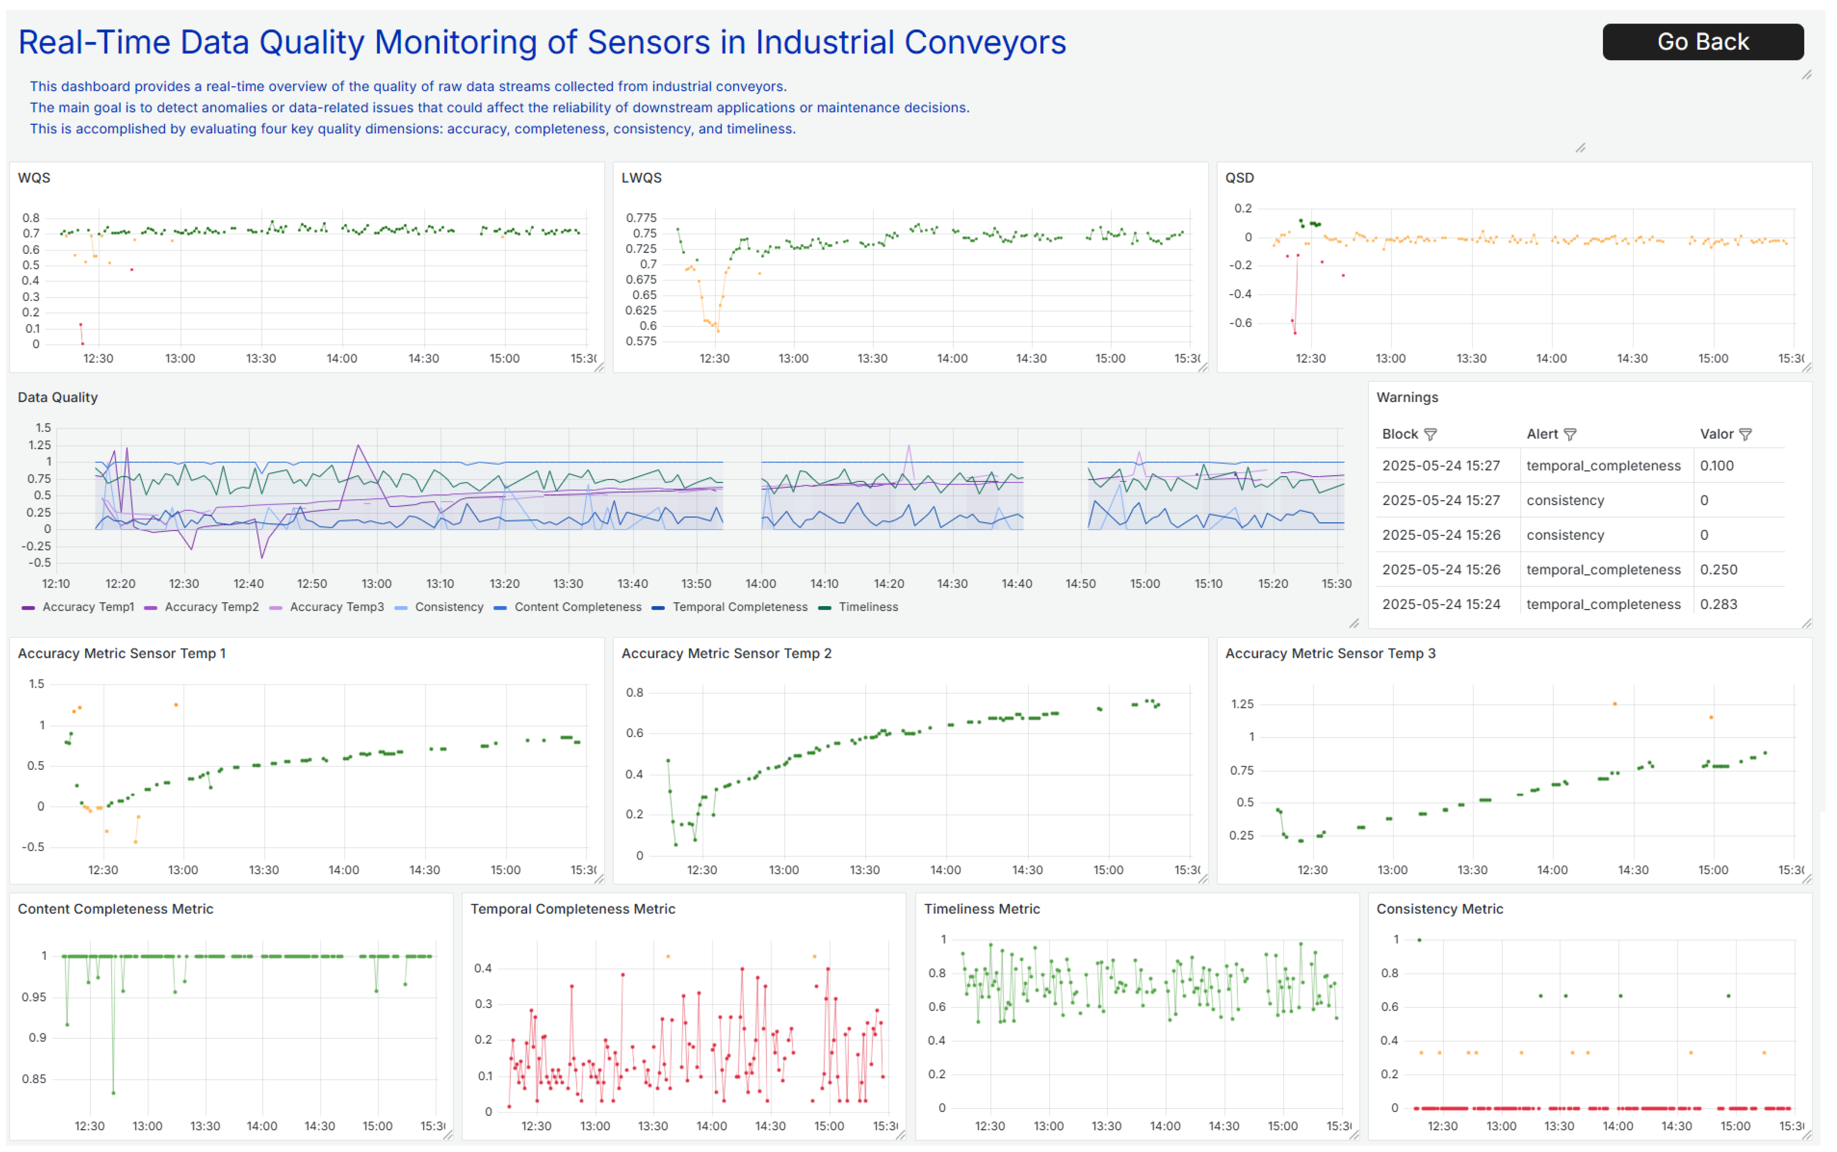
Task: Click Content Completeness legend color swatch
Action: coord(500,608)
